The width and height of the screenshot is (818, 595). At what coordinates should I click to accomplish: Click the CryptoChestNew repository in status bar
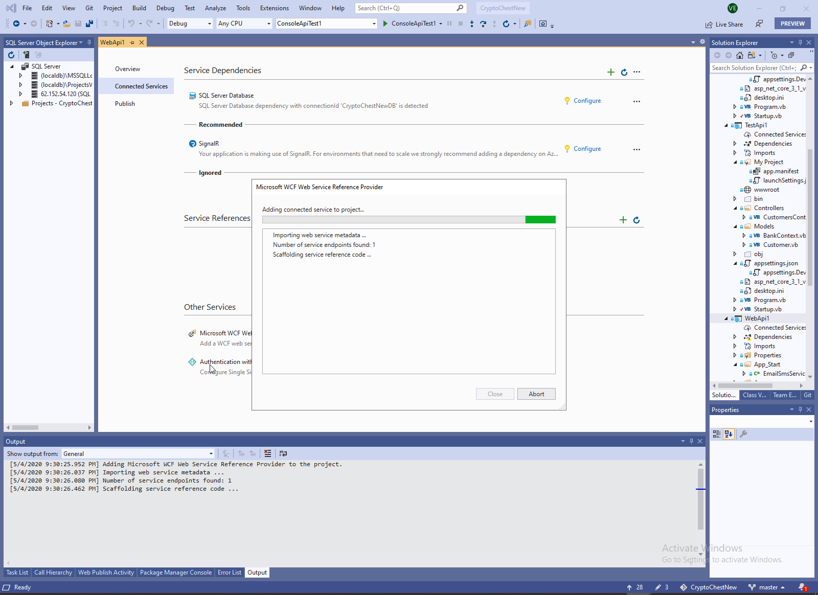tap(708, 587)
